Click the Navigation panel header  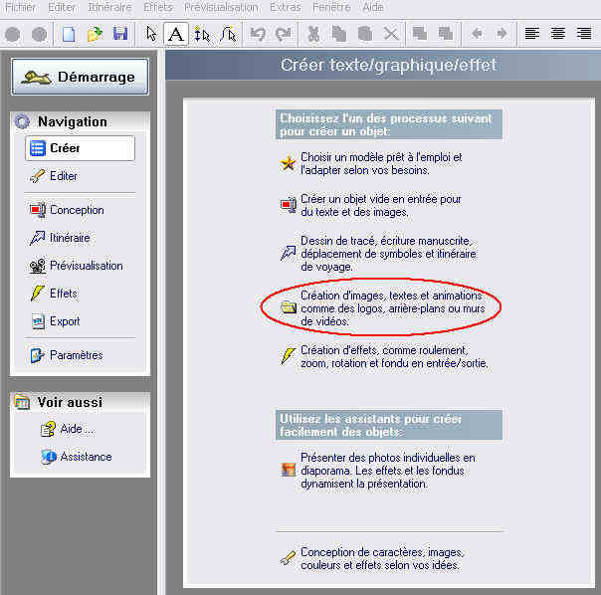pos(81,122)
